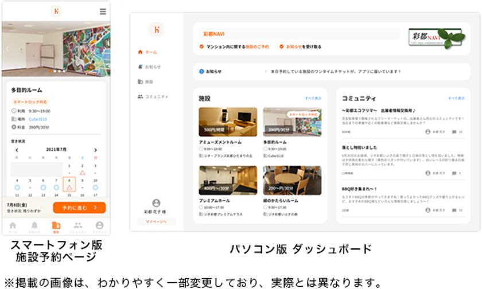Open the プレミアムホール facility thumbnail
Viewport: 482px width, 289px height.
[228, 180]
